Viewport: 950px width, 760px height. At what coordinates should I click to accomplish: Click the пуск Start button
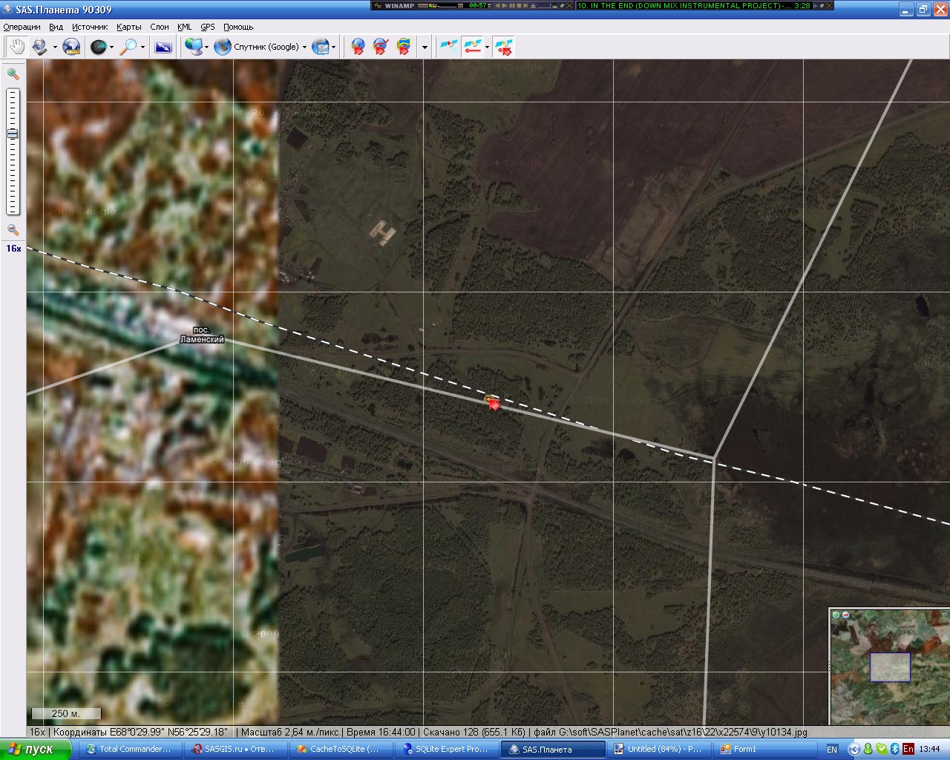pyautogui.click(x=36, y=749)
